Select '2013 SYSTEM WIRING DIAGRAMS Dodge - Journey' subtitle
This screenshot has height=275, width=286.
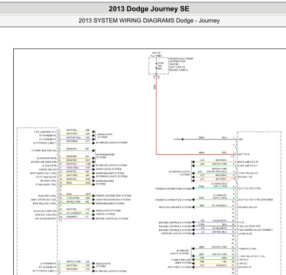[x=149, y=20]
